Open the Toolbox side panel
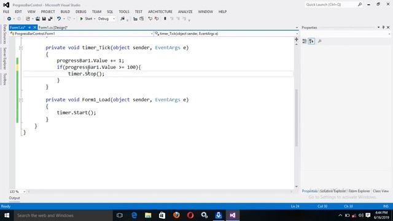The width and height of the screenshot is (393, 221). tap(4, 79)
